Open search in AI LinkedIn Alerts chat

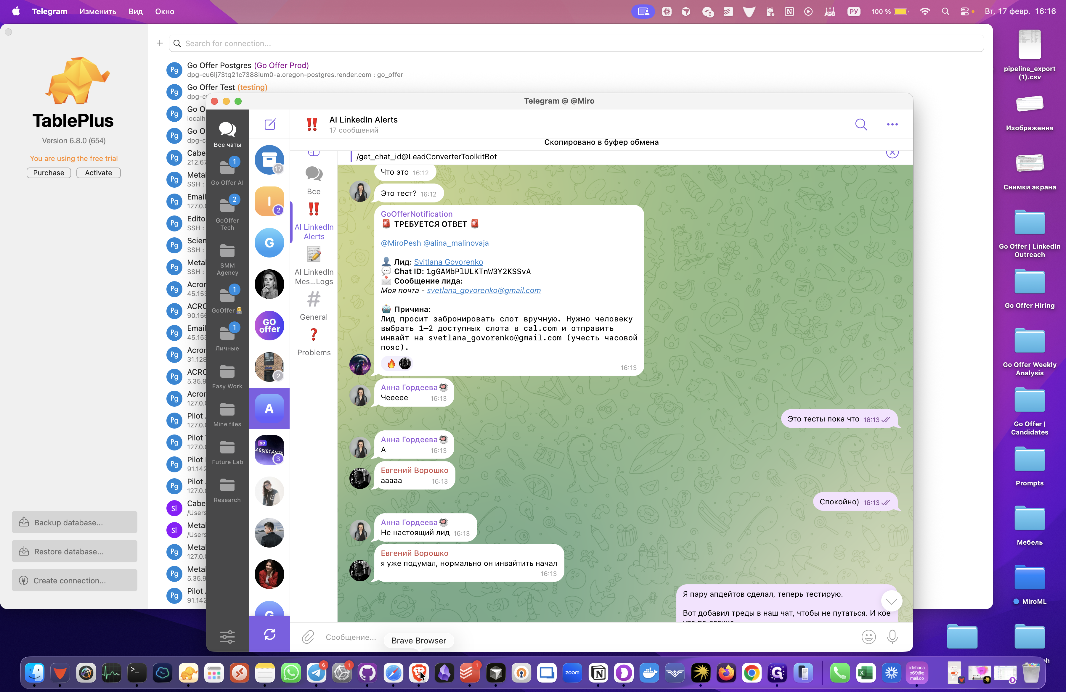[860, 124]
